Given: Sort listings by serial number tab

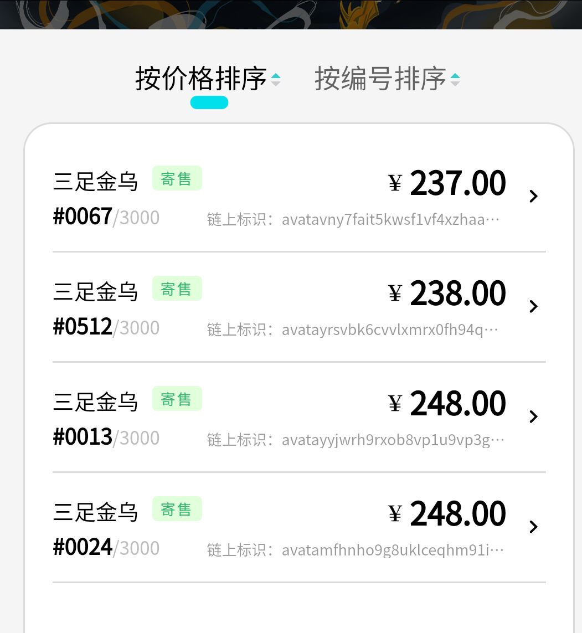Looking at the screenshot, I should (x=380, y=79).
